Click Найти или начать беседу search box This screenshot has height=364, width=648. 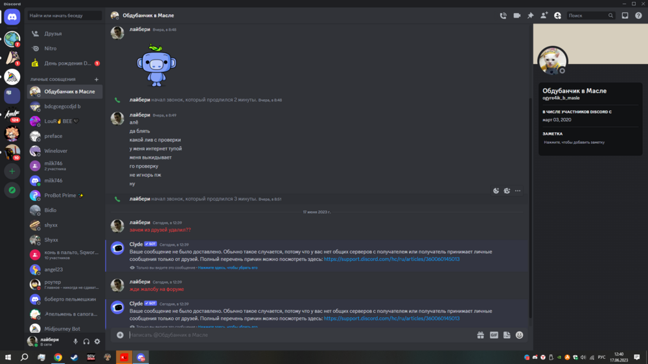click(x=64, y=16)
